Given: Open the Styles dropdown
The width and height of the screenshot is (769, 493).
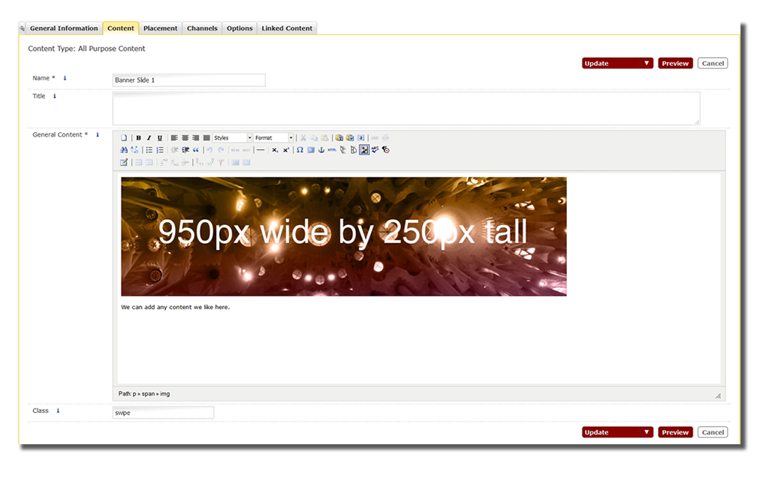Looking at the screenshot, I should (232, 138).
